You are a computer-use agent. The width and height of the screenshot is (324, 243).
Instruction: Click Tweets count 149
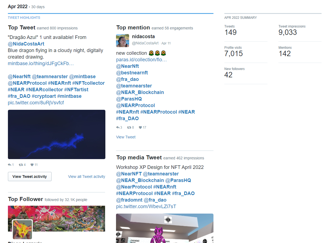tap(230, 32)
